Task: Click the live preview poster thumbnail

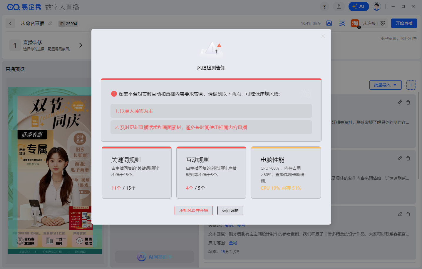Action: (x=55, y=171)
